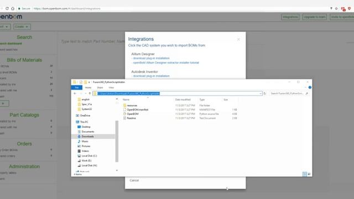
Task: Click Explorer Up one level arrow
Action: coord(90,93)
